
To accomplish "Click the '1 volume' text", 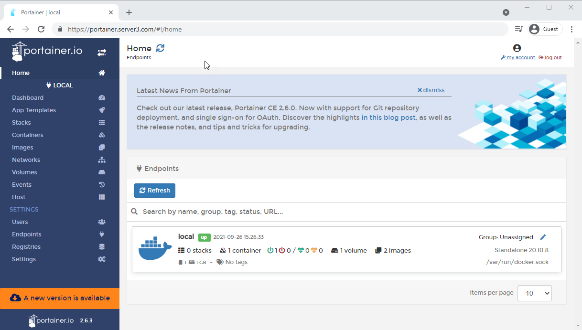I will (354, 250).
